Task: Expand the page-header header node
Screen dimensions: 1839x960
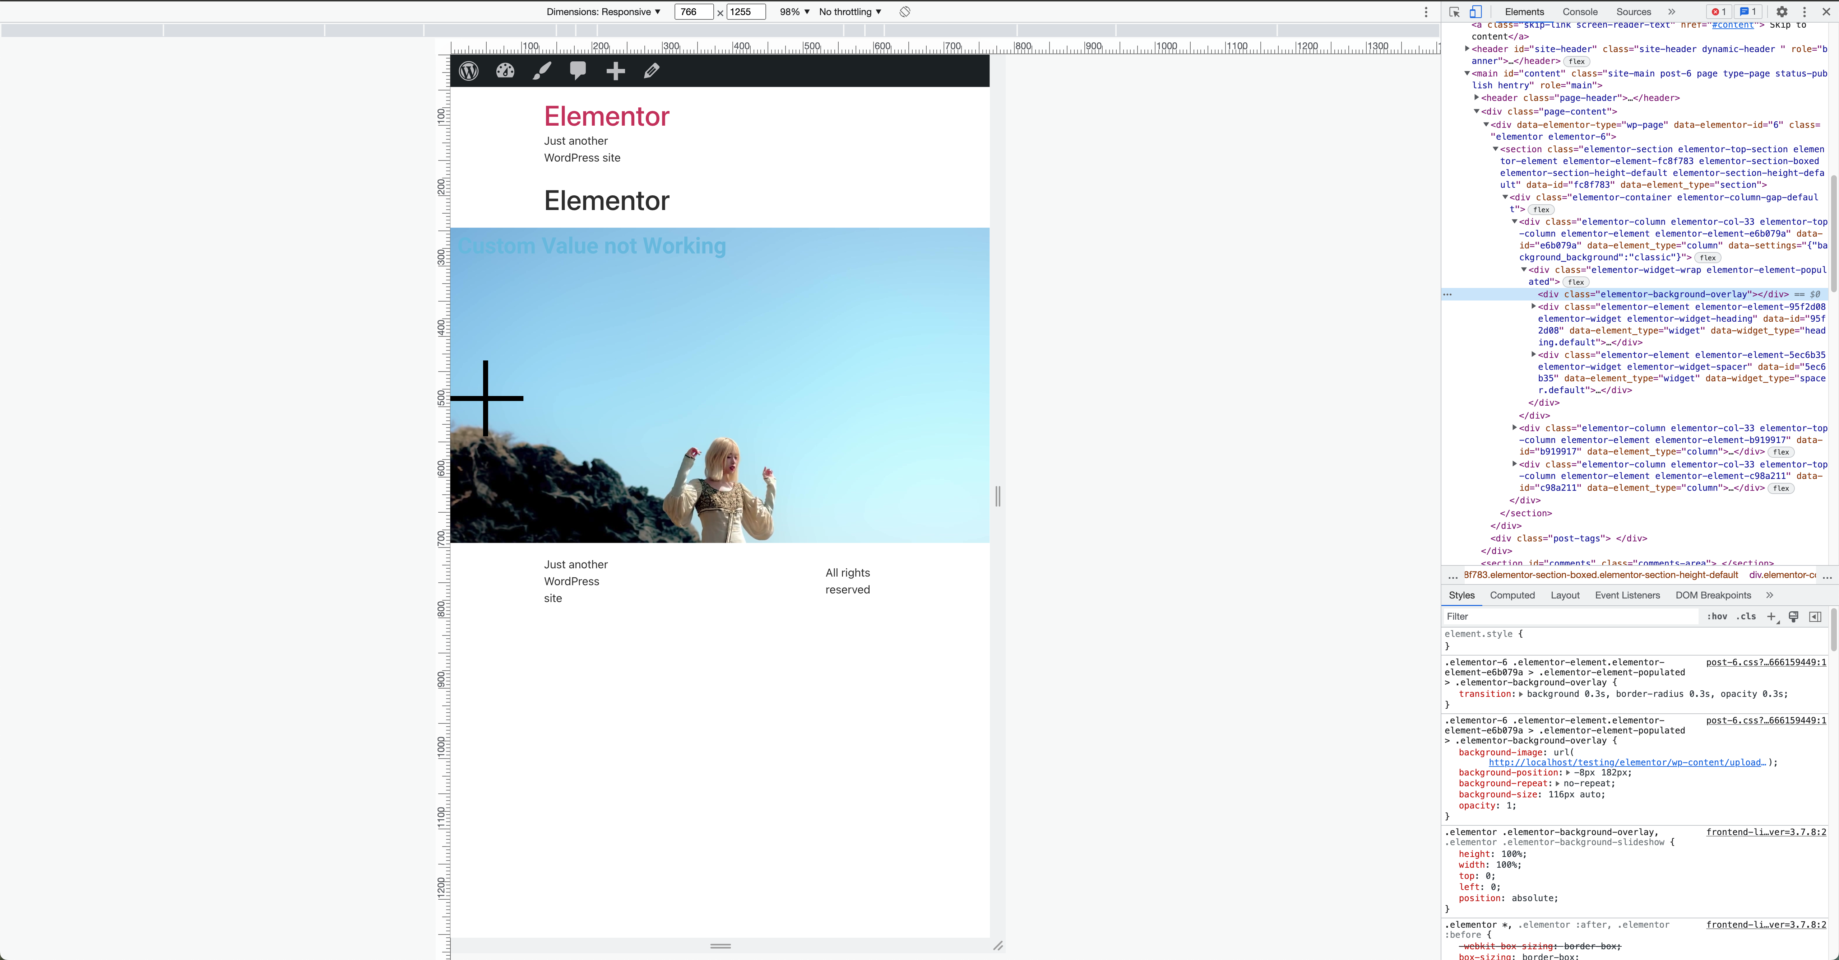Action: 1476,97
